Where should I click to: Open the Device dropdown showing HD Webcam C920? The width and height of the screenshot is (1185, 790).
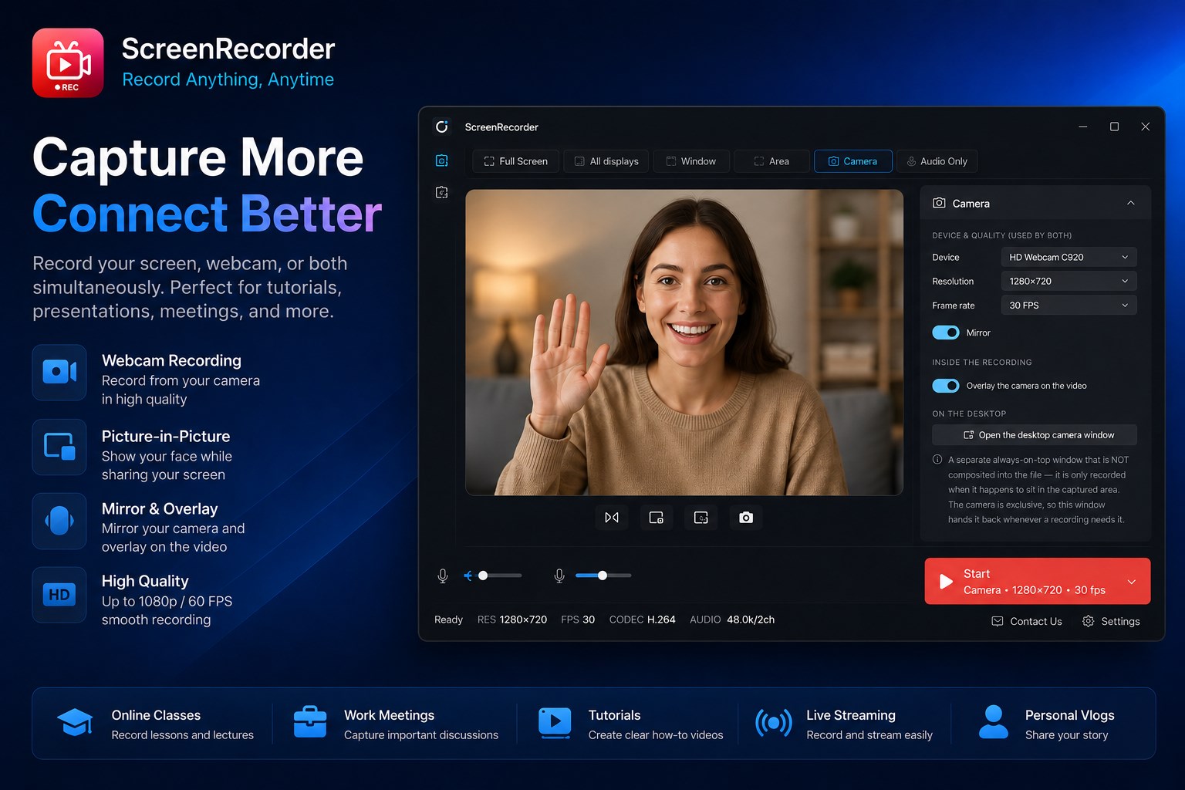tap(1069, 257)
